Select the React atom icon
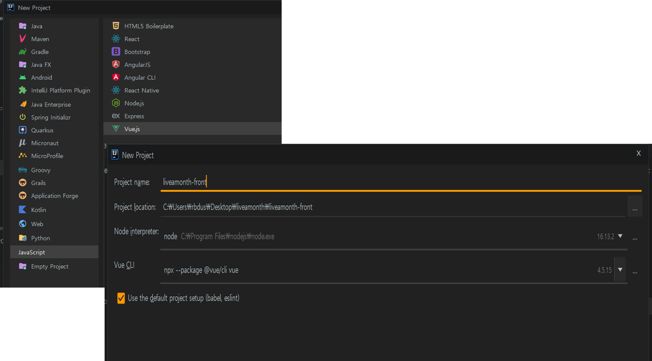 coord(116,39)
